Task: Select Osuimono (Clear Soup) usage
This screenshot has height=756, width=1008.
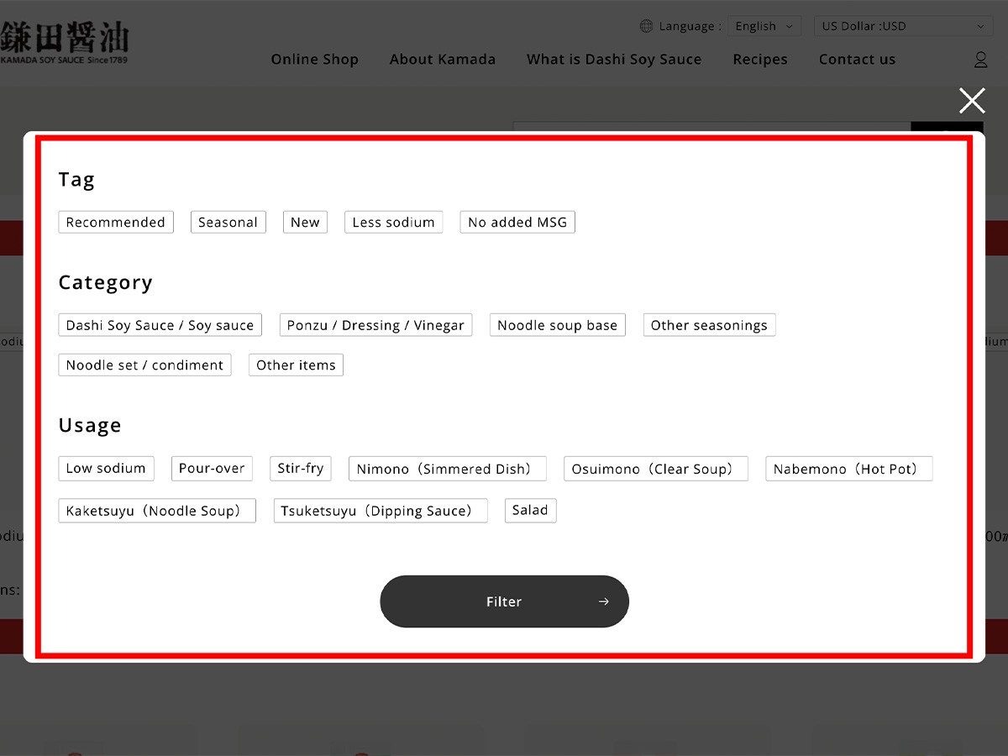Action: coord(656,469)
